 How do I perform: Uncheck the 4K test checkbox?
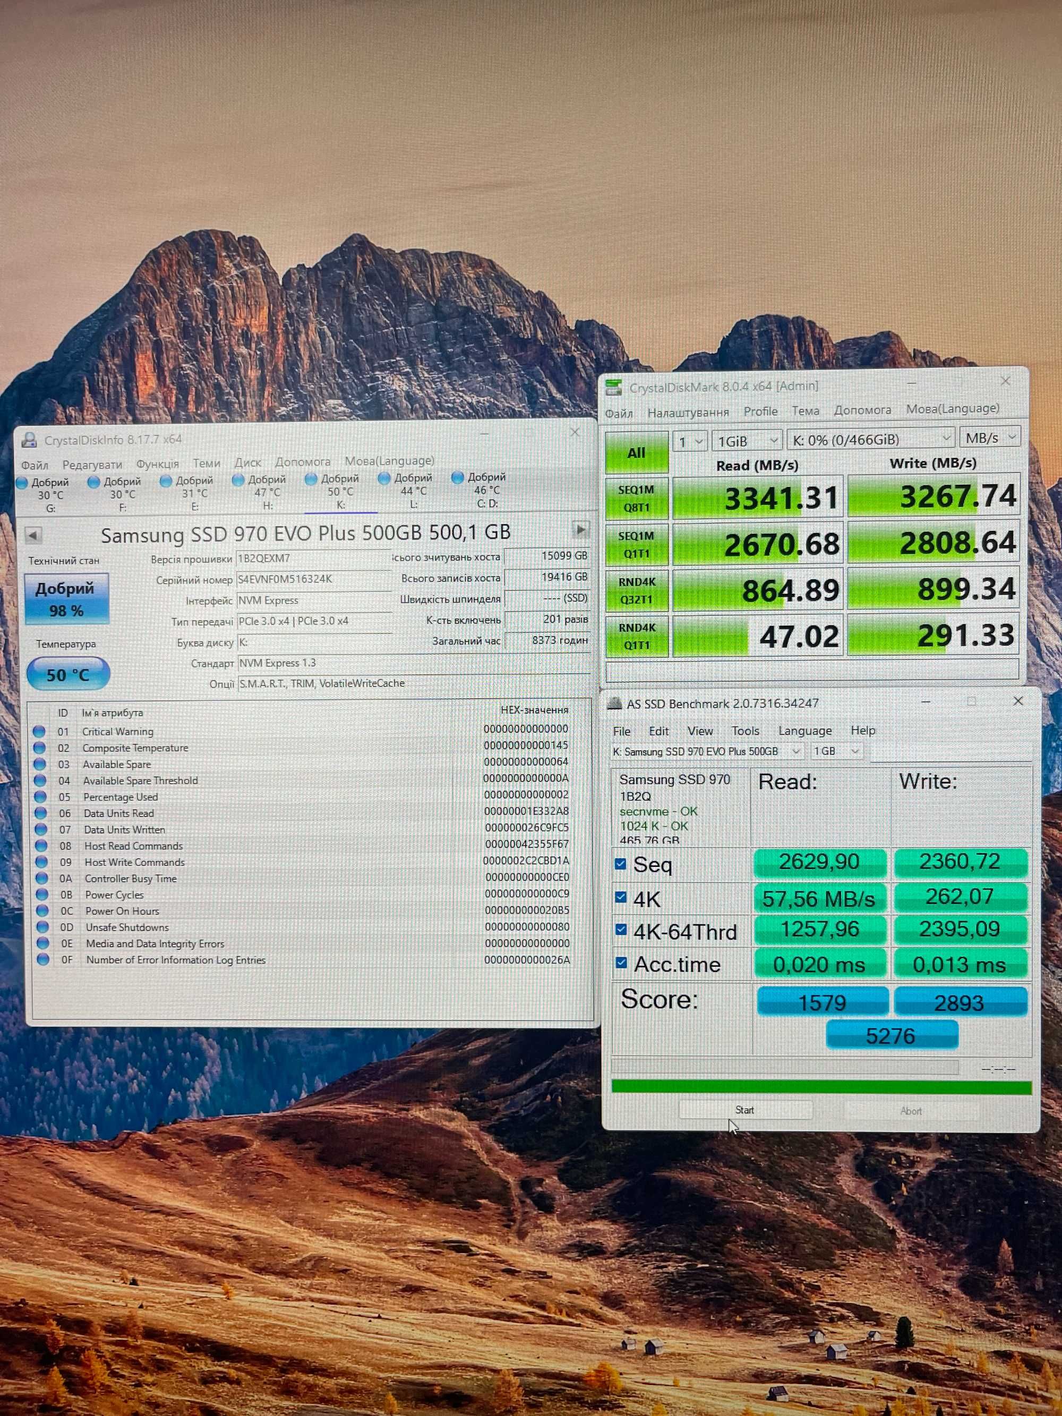[620, 897]
